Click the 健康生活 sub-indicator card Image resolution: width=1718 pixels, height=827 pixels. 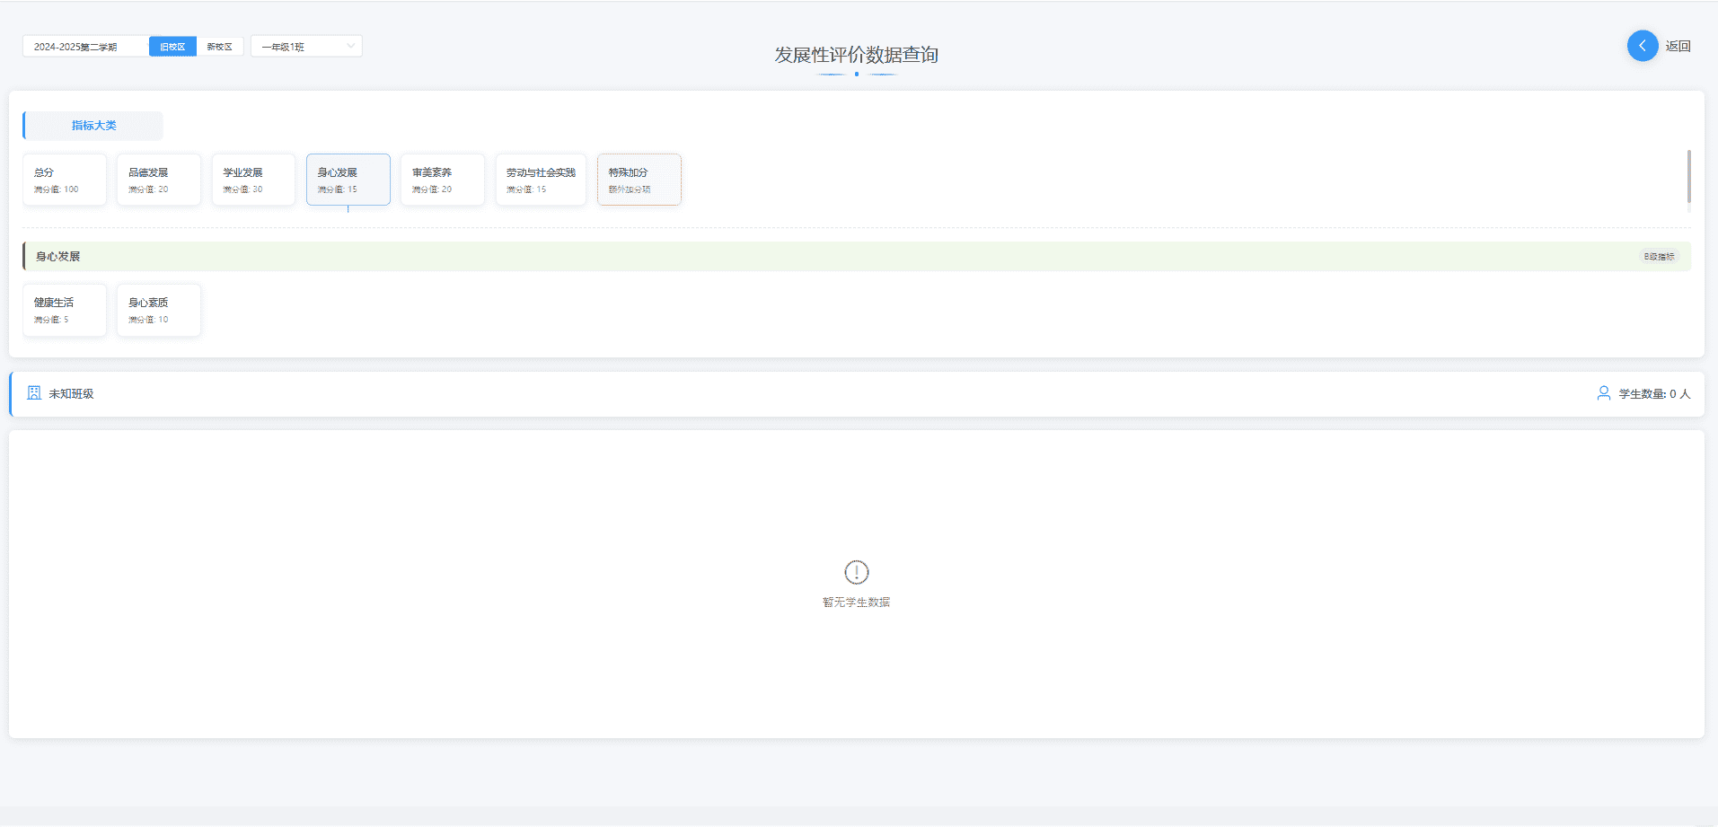65,310
